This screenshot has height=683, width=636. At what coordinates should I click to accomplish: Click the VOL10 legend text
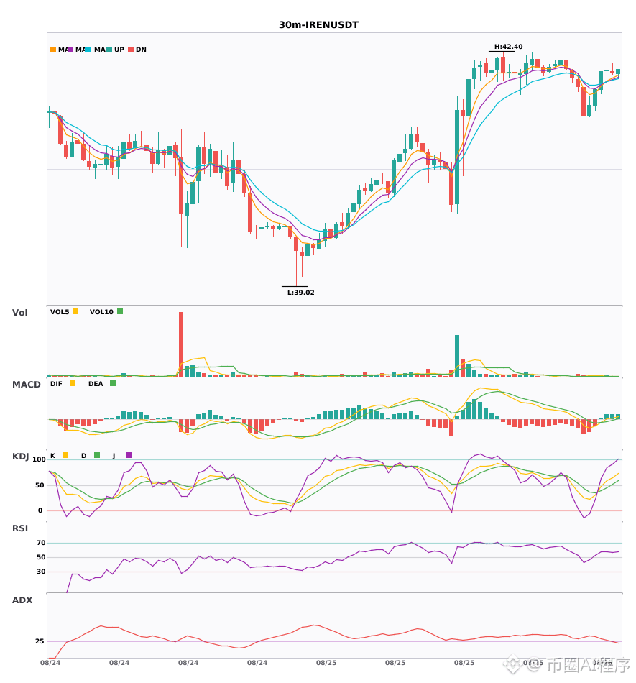(x=101, y=311)
